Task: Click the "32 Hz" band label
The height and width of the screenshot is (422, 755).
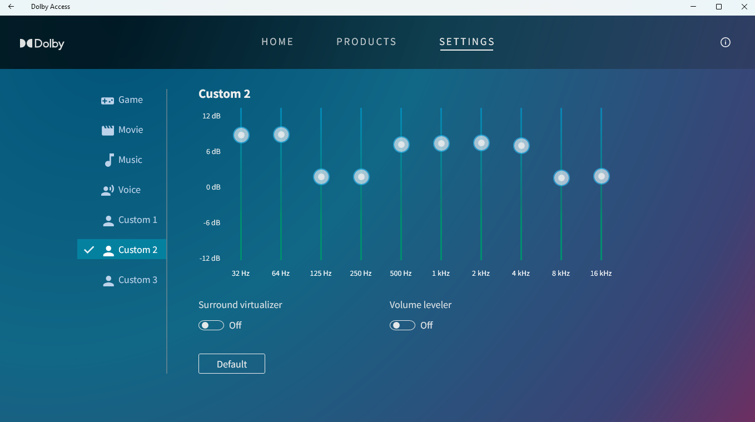Action: (241, 273)
